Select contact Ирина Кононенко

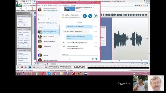pos(48,37)
